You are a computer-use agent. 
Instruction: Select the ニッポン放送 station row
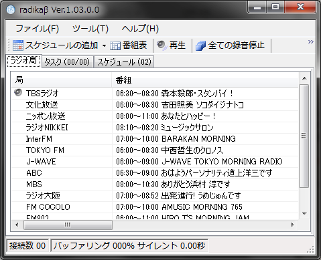[x=155, y=116]
